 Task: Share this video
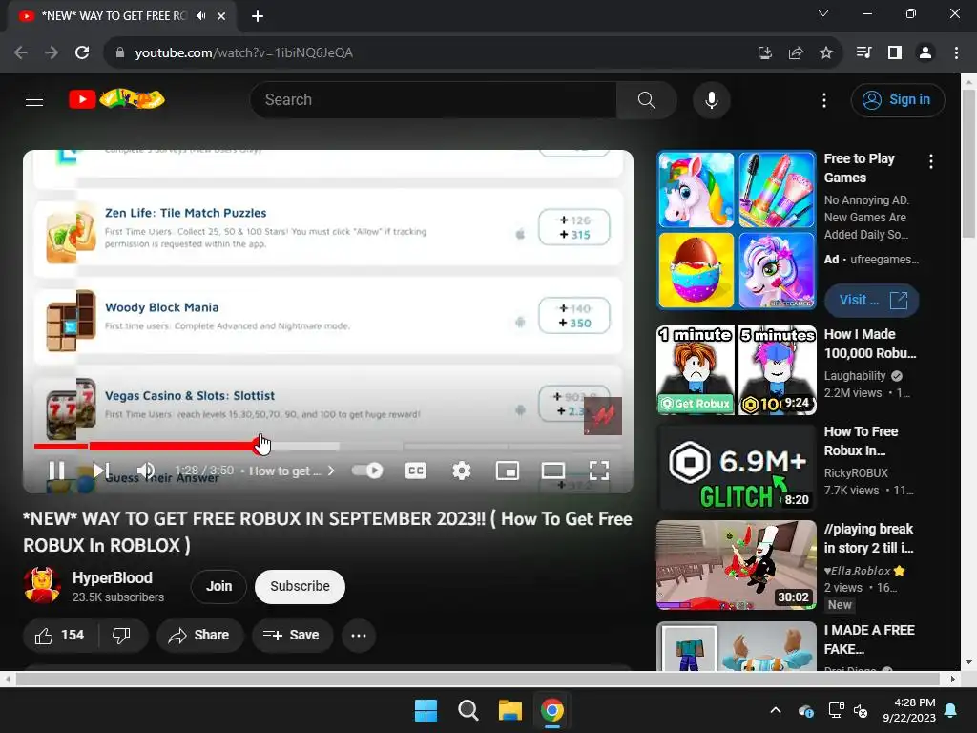199,635
